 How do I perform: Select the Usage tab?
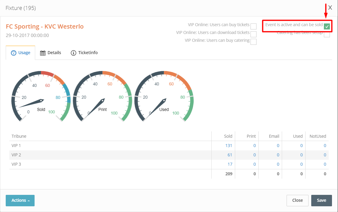click(20, 53)
